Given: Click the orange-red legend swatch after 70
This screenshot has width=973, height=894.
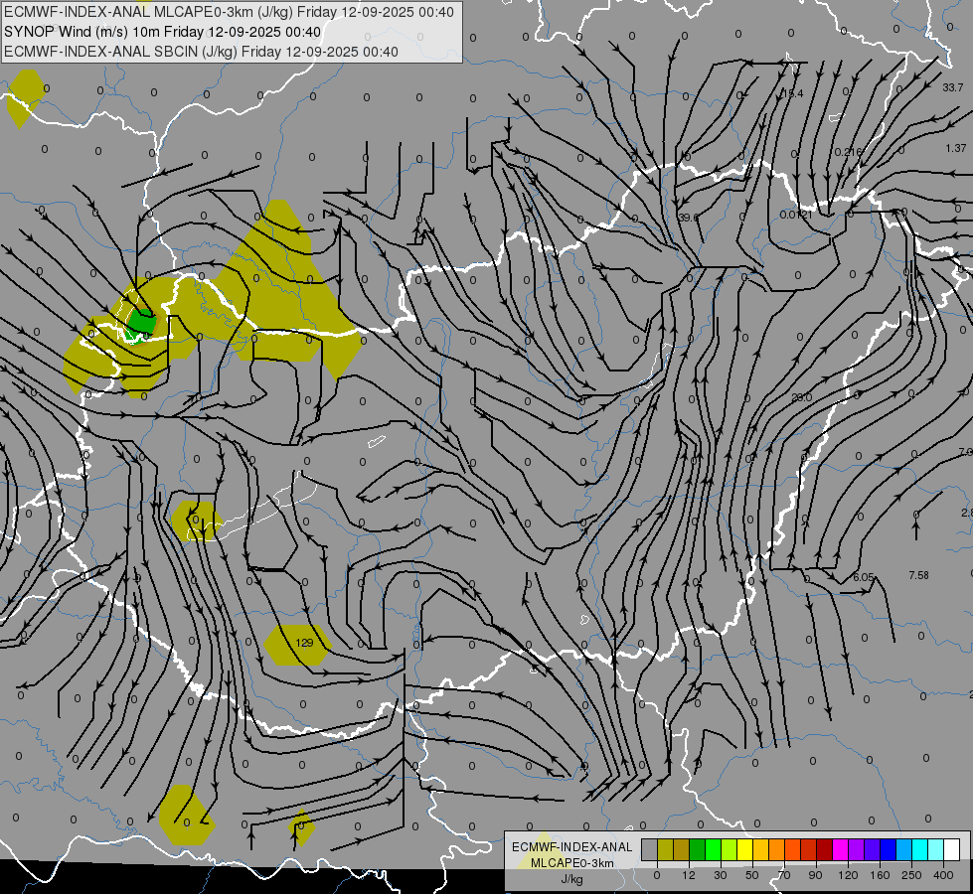Looking at the screenshot, I should [793, 849].
